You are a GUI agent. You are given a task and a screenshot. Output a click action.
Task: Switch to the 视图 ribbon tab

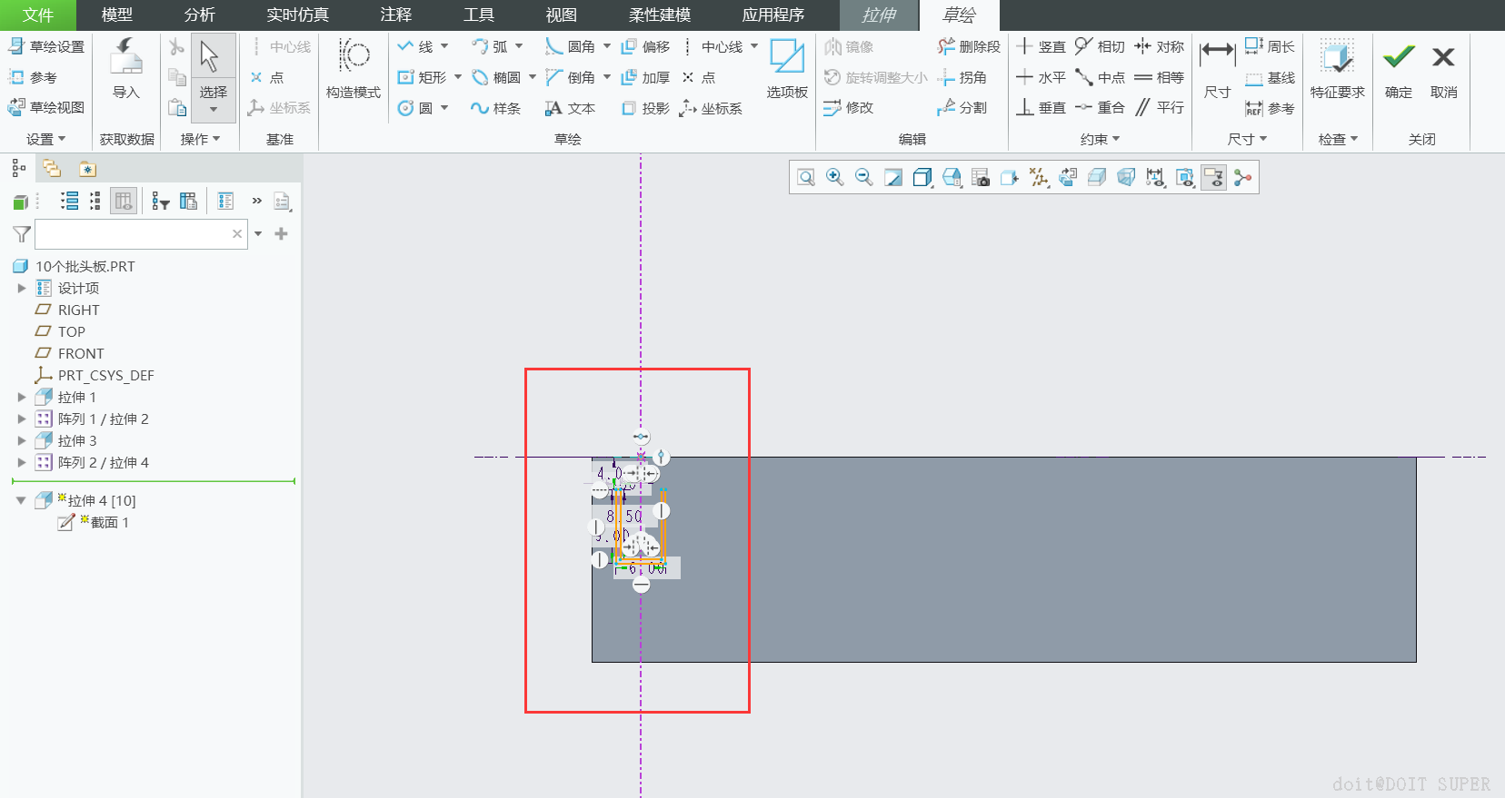click(561, 15)
